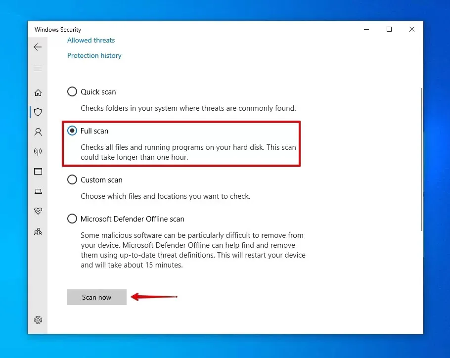Open Account protection person icon
450x358 pixels.
point(38,132)
